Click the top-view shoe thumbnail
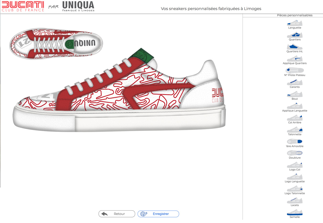 click(56, 43)
